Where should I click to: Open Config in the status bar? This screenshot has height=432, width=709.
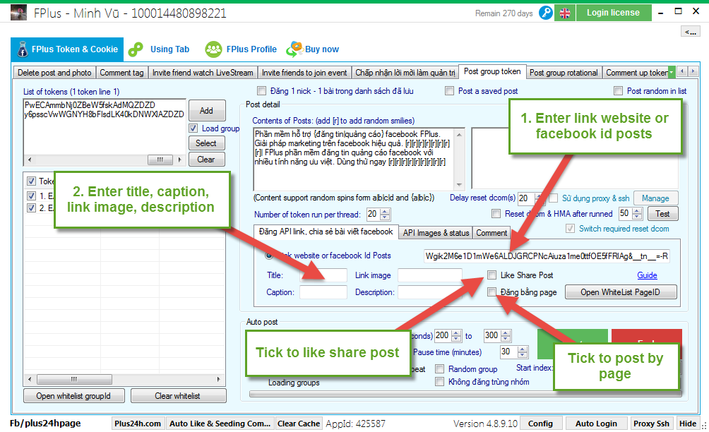pyautogui.click(x=540, y=424)
